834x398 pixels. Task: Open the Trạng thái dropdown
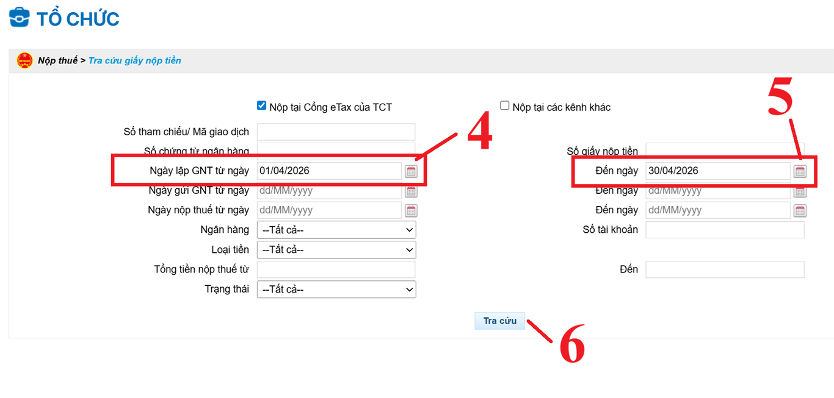(x=336, y=289)
